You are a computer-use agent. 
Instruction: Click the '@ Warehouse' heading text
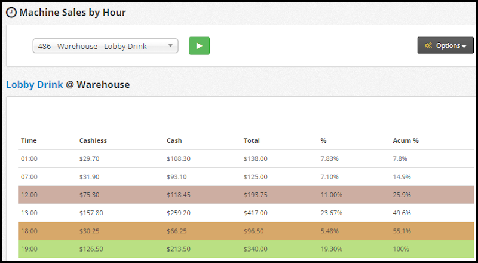[97, 84]
